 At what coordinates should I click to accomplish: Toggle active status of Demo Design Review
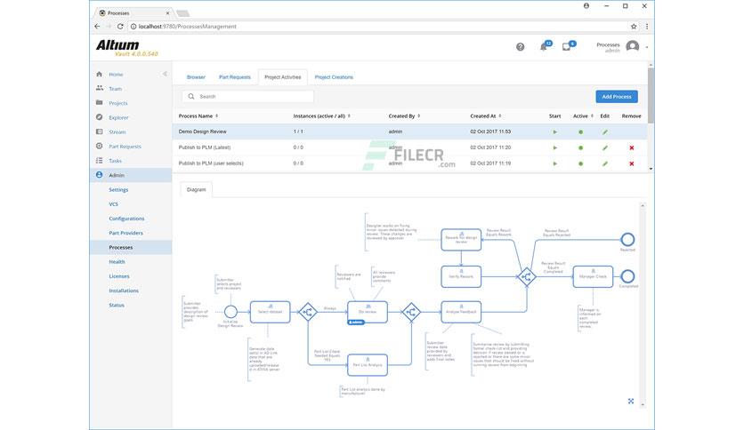click(x=580, y=132)
